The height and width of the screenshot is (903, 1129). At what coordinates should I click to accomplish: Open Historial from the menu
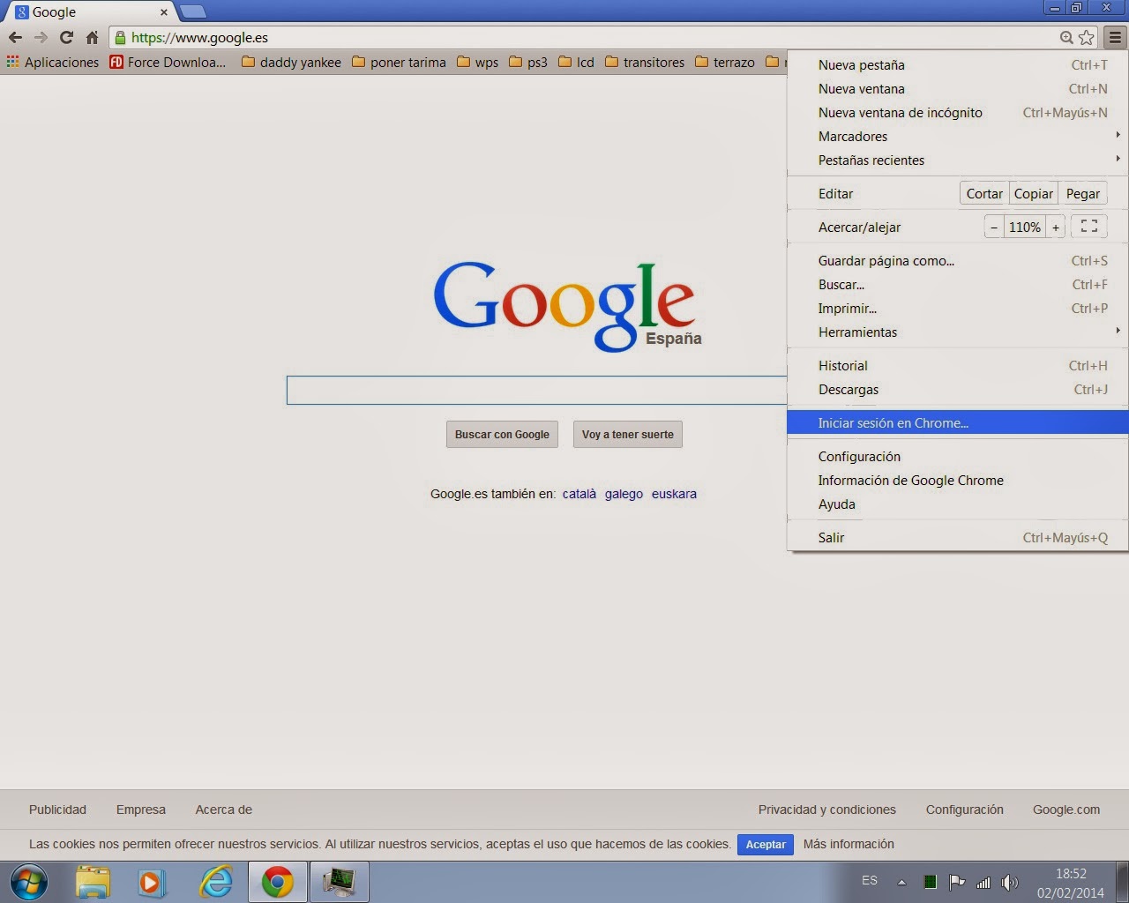(957, 366)
